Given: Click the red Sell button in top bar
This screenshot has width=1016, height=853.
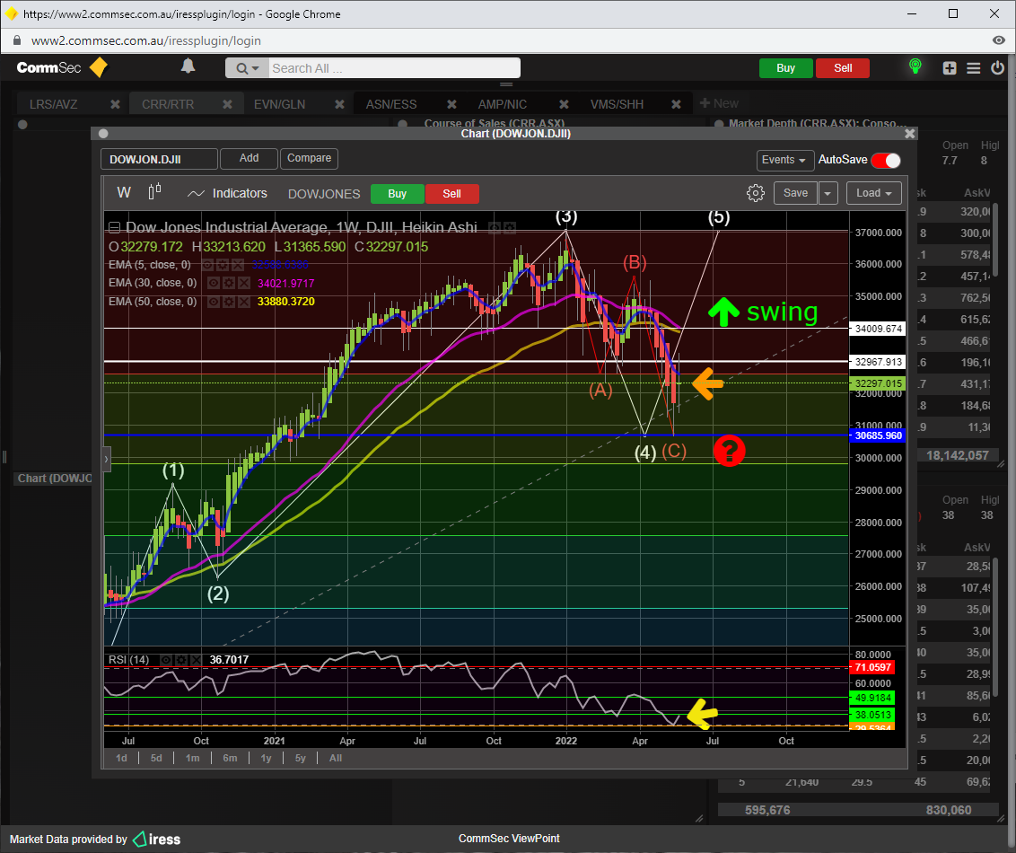Looking at the screenshot, I should pos(843,68).
